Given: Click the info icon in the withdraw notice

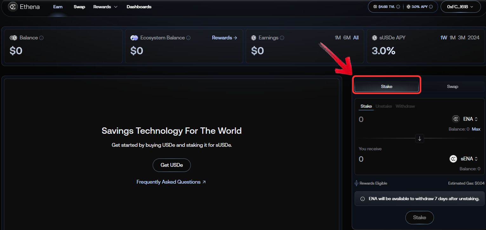Looking at the screenshot, I should pyautogui.click(x=363, y=199).
